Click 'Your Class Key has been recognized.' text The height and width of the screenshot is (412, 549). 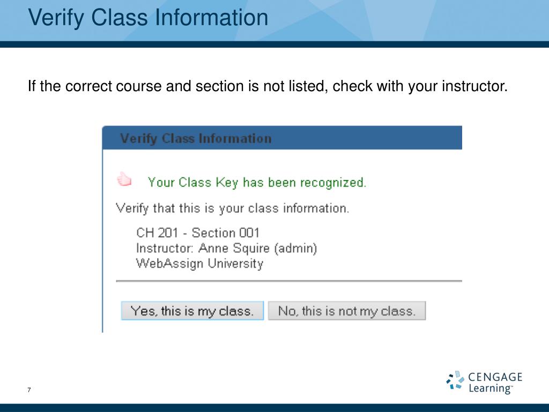click(x=257, y=182)
